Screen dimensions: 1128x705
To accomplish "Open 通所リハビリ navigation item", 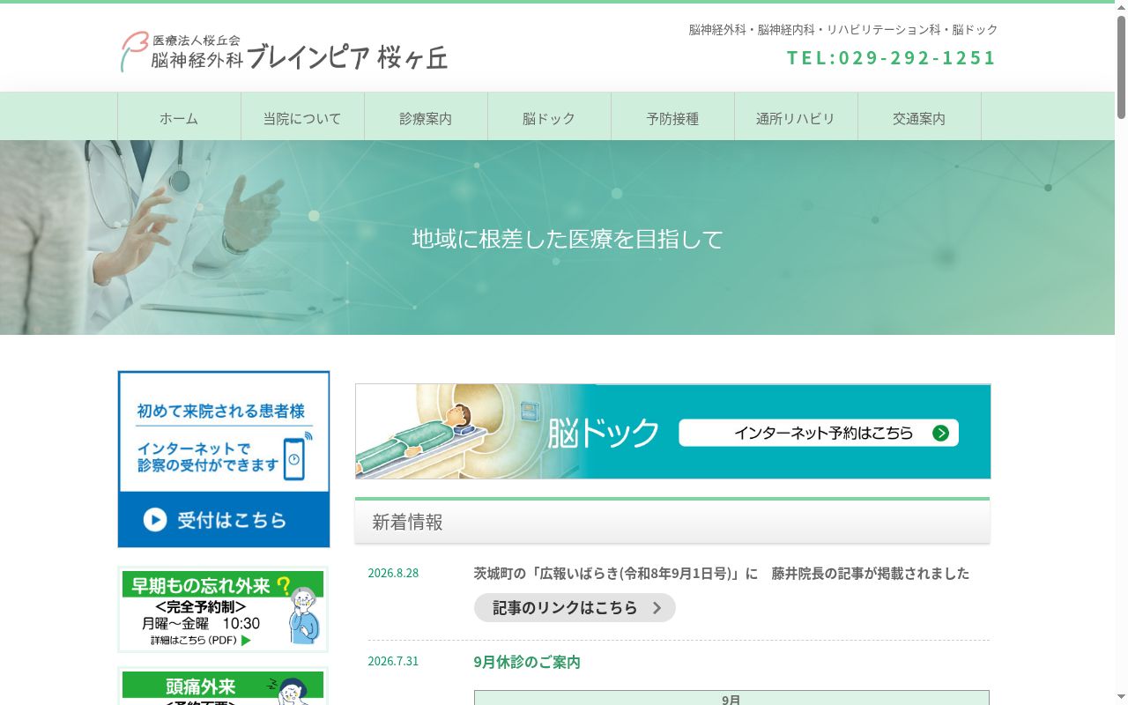I will (x=796, y=118).
